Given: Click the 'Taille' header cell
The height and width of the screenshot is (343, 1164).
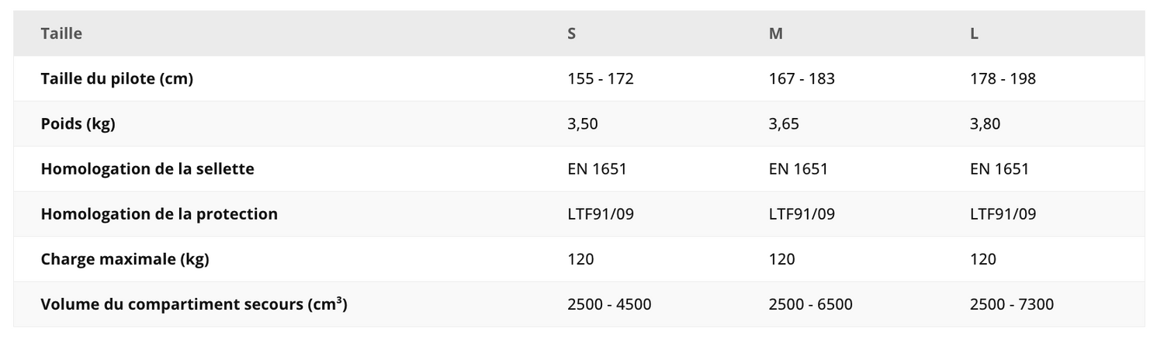Looking at the screenshot, I should click(61, 33).
